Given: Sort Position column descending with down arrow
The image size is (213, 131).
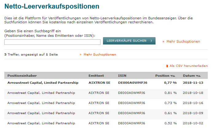Looking at the screenshot, I should [172, 76].
